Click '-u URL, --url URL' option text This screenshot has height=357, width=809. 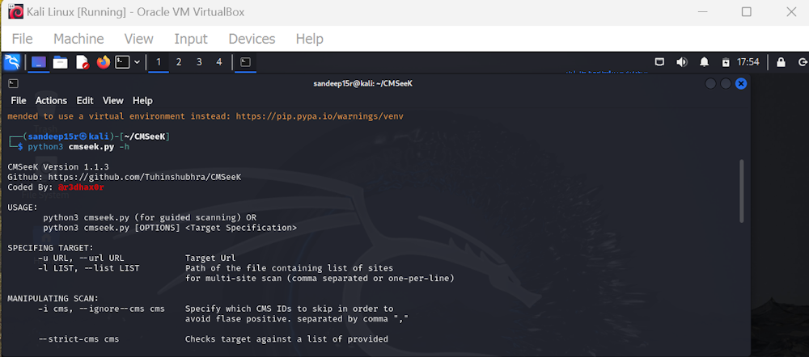(81, 258)
